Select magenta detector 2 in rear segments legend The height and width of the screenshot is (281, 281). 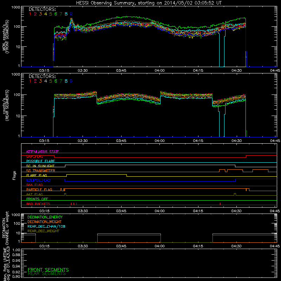tap(35, 81)
